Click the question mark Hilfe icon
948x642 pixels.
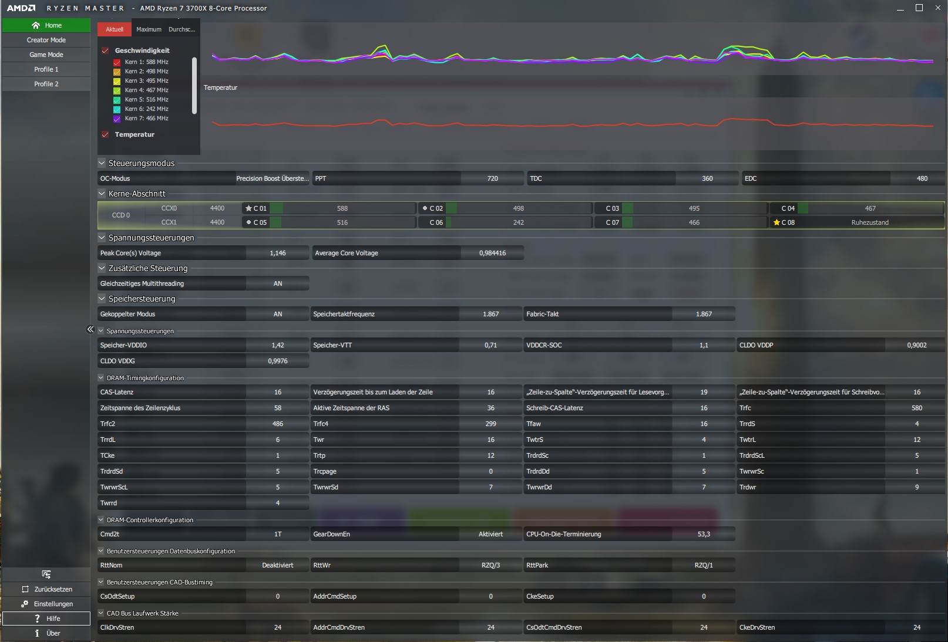click(x=37, y=619)
